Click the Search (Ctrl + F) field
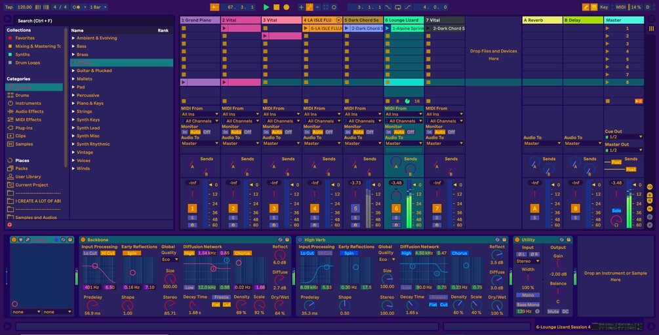Viewport: 659px width, 335px height. (x=94, y=20)
